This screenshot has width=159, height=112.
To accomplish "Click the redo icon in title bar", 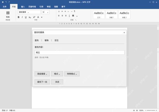I will (9, 2).
